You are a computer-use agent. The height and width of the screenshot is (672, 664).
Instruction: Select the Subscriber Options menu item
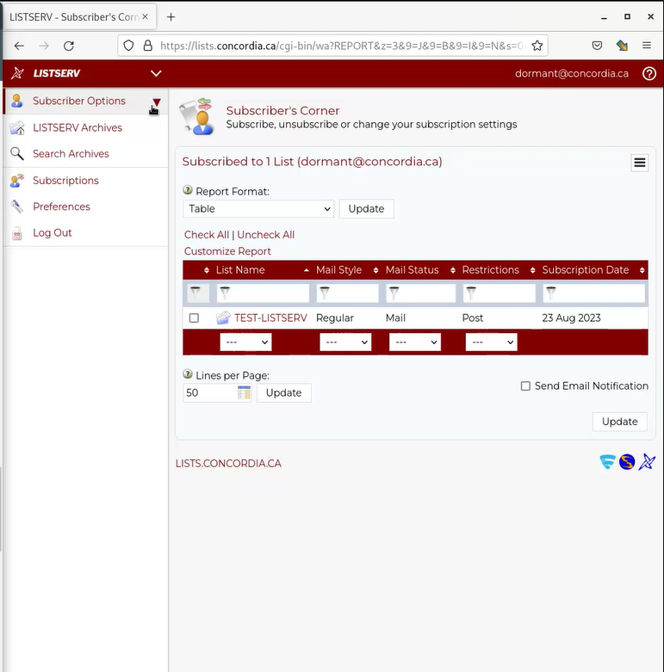(79, 101)
